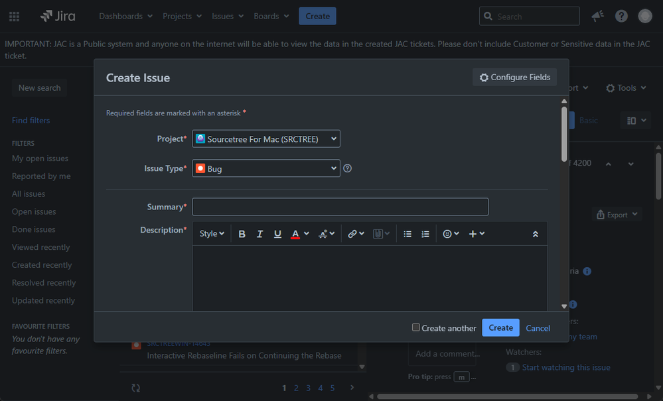Open the emoji picker
Screen dimensions: 663x401
[451, 234]
